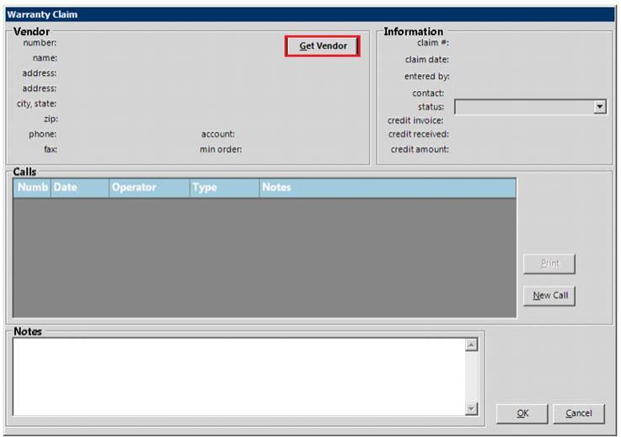Dismiss the dialog with Cancel button
The height and width of the screenshot is (437, 621).
[579, 413]
